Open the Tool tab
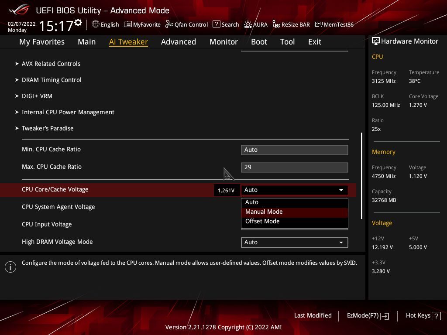The height and width of the screenshot is (335, 447). pyautogui.click(x=287, y=42)
